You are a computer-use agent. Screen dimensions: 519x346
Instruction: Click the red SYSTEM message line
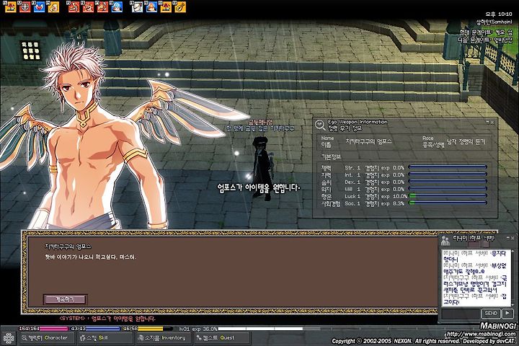click(107, 319)
